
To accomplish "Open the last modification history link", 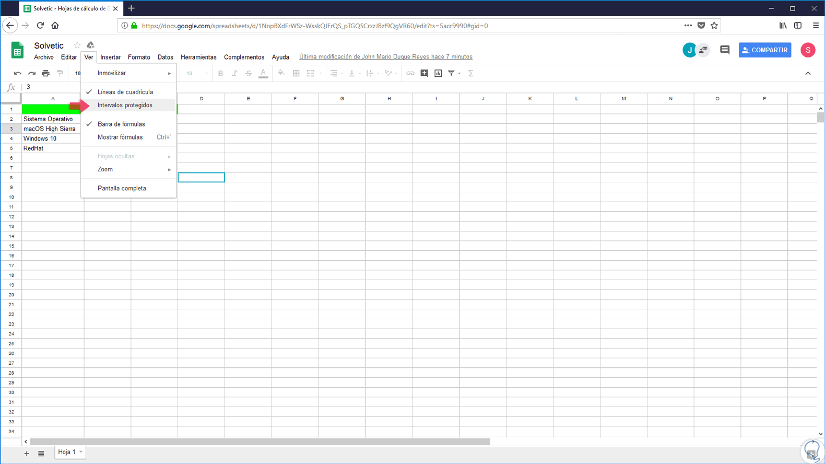I will (x=386, y=57).
